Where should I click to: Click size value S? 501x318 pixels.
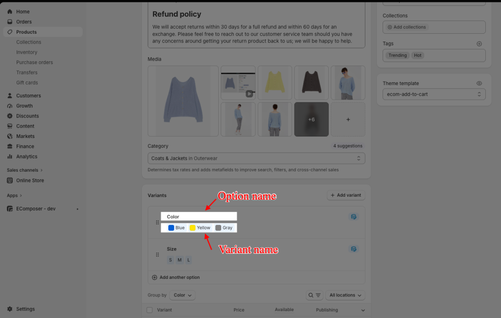point(170,260)
